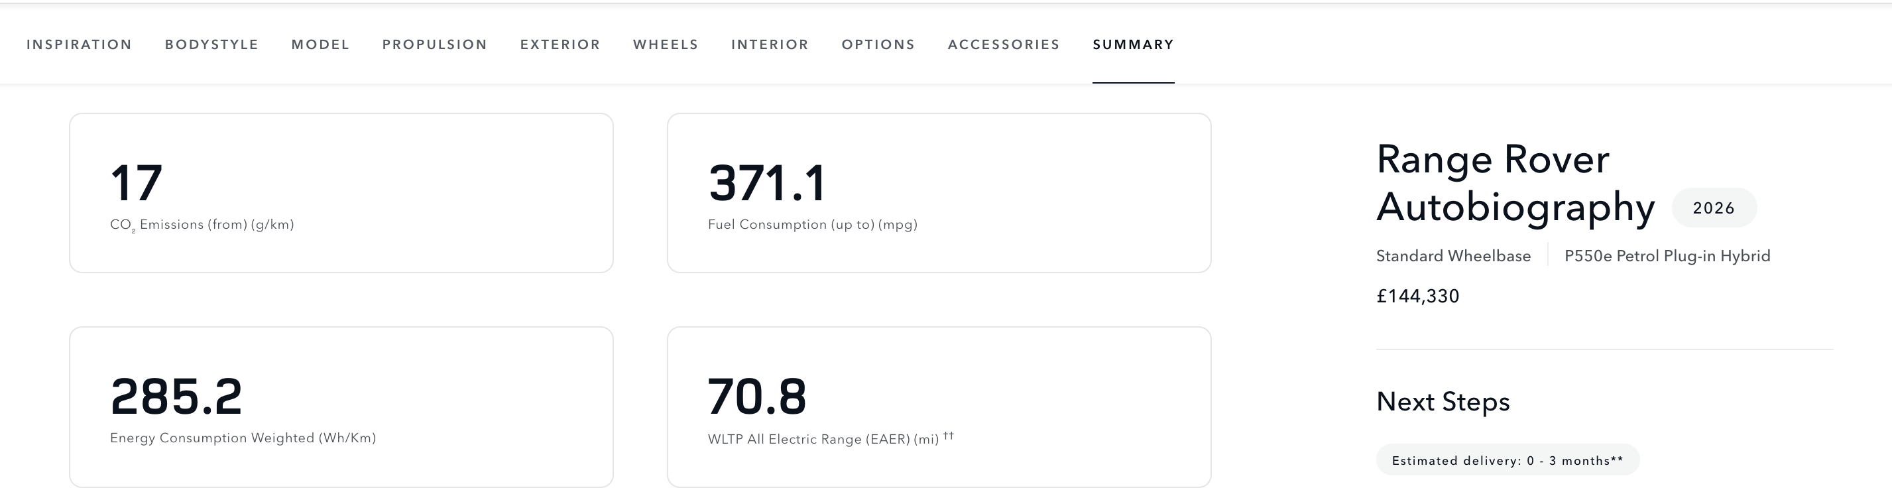
Task: Open the Inspiration tab
Action: tap(80, 45)
